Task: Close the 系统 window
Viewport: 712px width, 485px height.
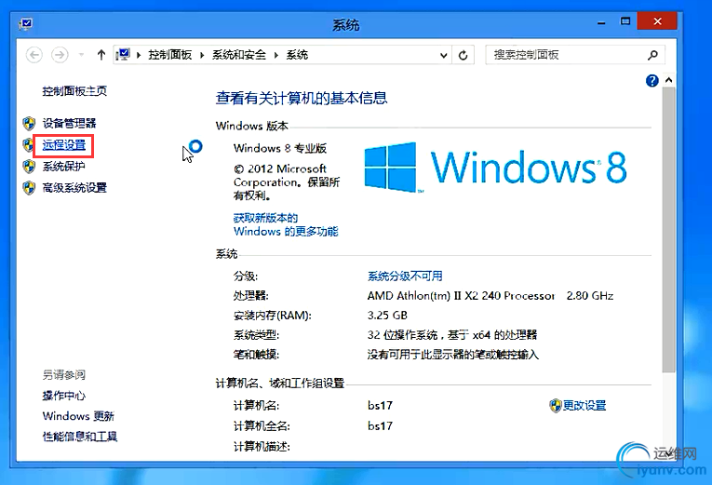Action: [657, 20]
